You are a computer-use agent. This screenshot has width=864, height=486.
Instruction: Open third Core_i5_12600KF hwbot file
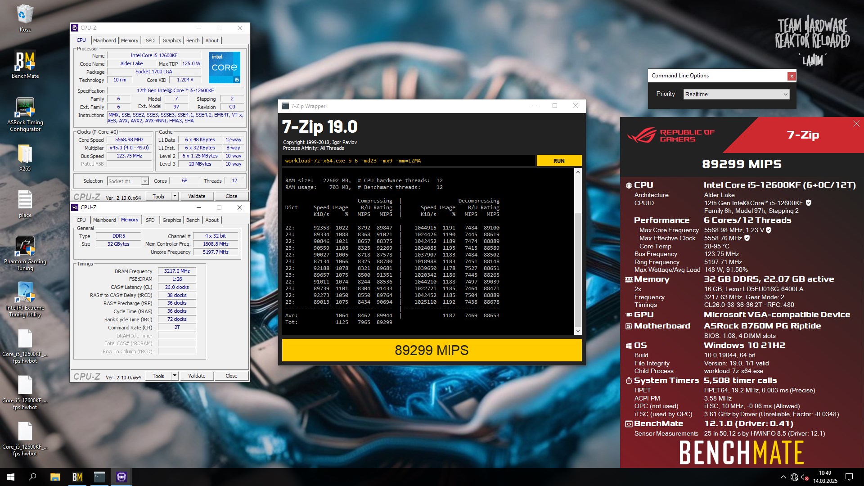25,439
